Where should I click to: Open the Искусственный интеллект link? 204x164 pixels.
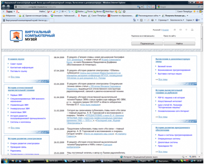(x=170, y=101)
